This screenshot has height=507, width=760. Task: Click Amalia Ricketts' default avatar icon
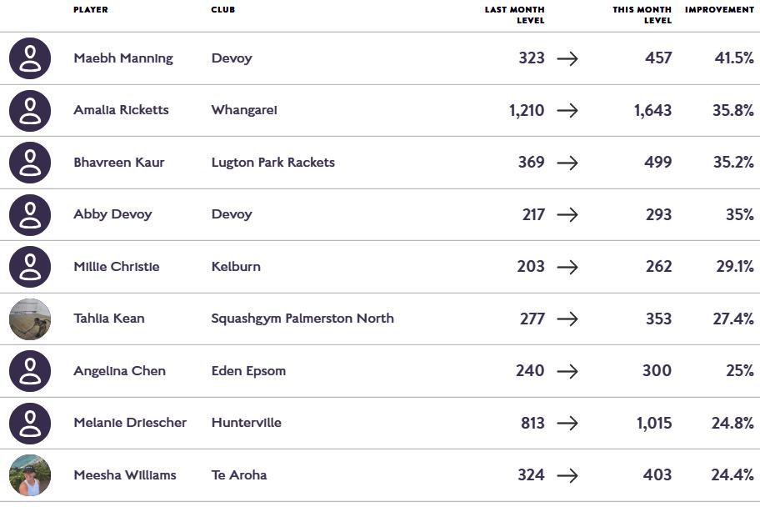click(x=30, y=110)
